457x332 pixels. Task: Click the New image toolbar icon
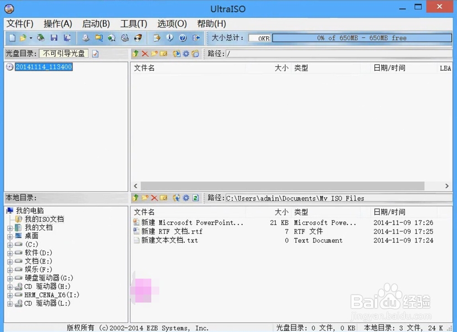(x=12, y=38)
